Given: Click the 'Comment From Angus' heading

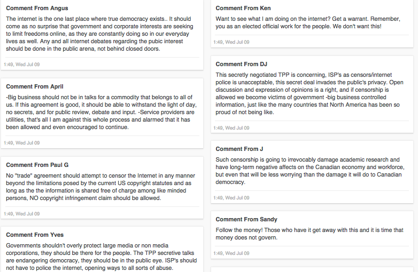Looking at the screenshot, I should (37, 8).
